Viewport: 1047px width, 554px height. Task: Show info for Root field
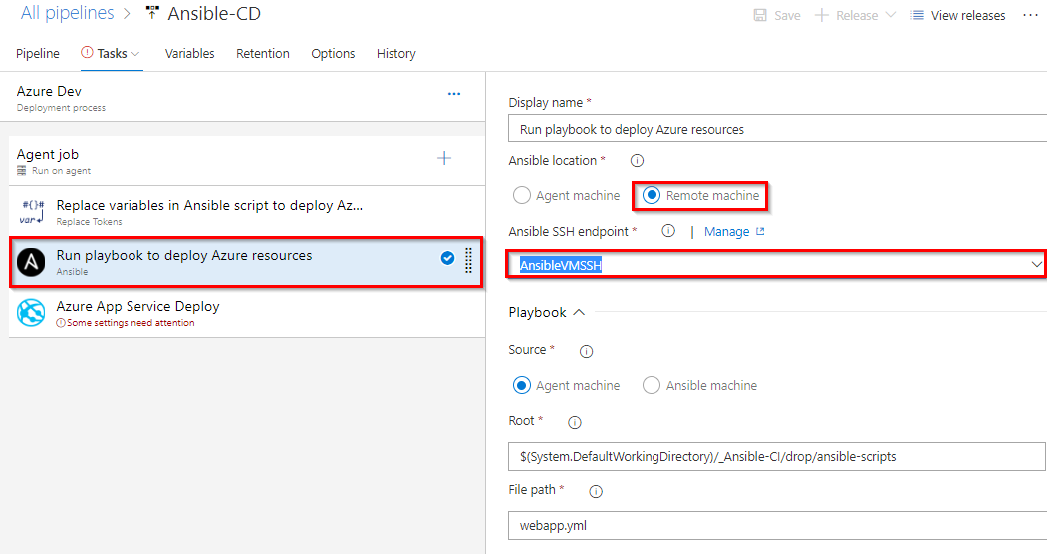(x=574, y=422)
